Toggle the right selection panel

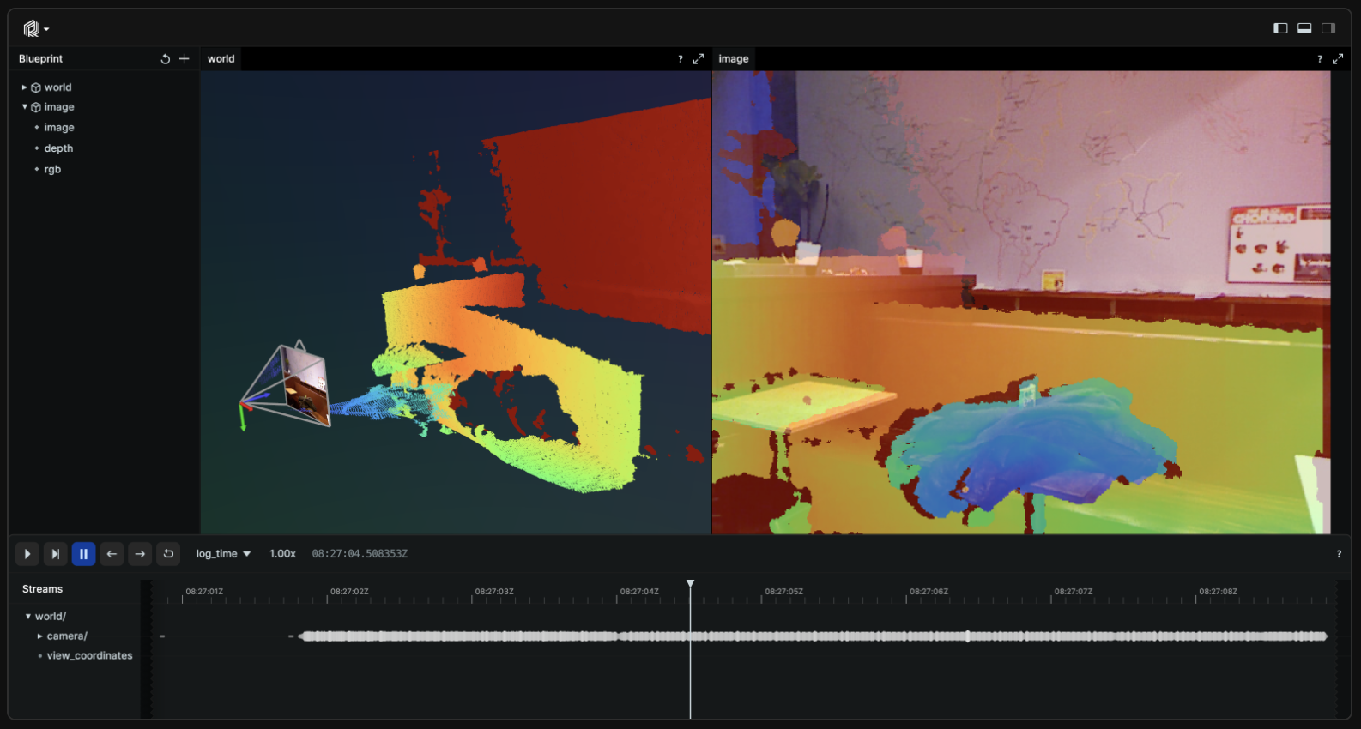(x=1328, y=28)
